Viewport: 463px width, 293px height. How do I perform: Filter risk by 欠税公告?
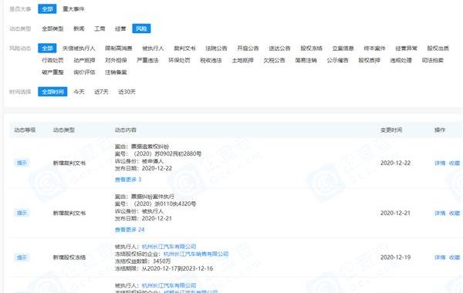coord(274,60)
